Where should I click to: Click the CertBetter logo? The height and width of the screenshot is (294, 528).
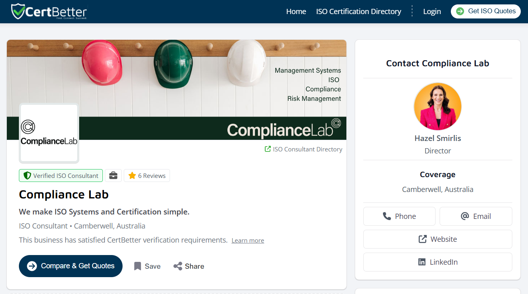[49, 11]
